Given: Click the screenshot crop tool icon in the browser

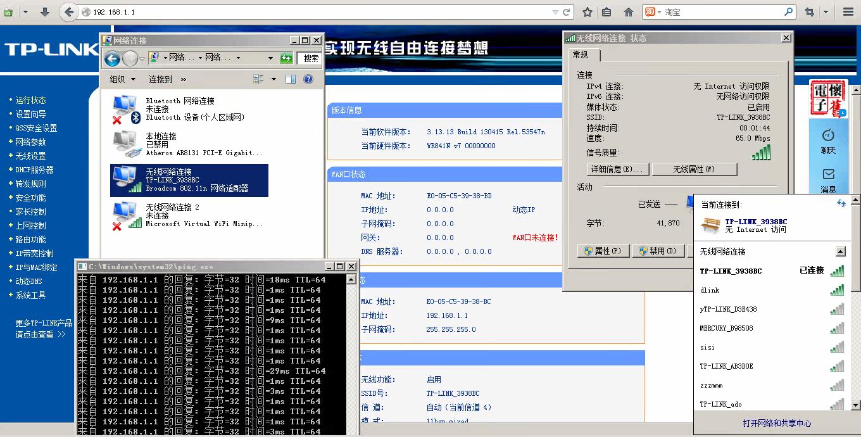Looking at the screenshot, I should click(x=809, y=12).
